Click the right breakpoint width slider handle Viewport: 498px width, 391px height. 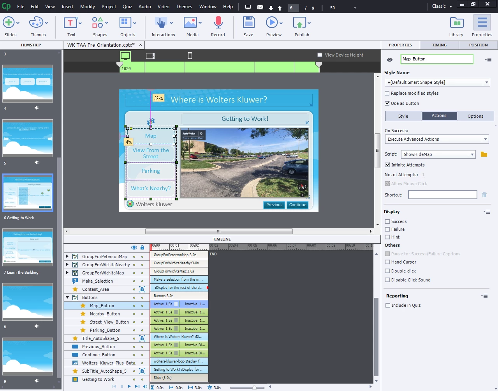coord(319,65)
